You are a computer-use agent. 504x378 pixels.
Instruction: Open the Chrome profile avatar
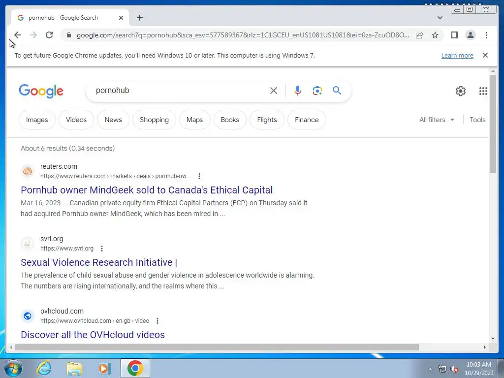tap(471, 35)
